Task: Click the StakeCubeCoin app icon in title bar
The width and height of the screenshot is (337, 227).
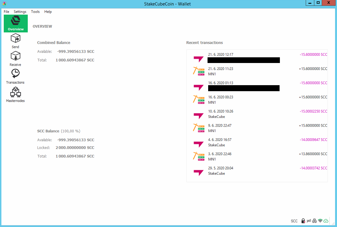Action: 4,4
